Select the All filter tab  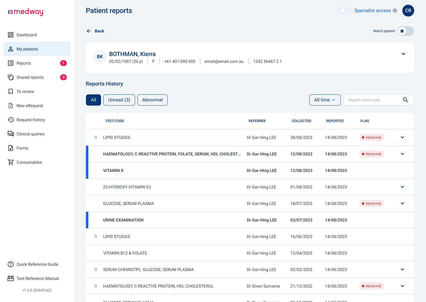(93, 100)
